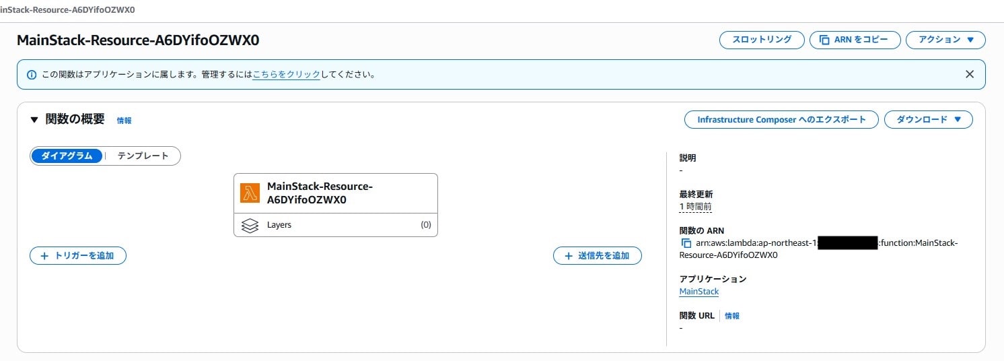Open the アクション dropdown menu
This screenshot has width=1004, height=361.
point(945,40)
